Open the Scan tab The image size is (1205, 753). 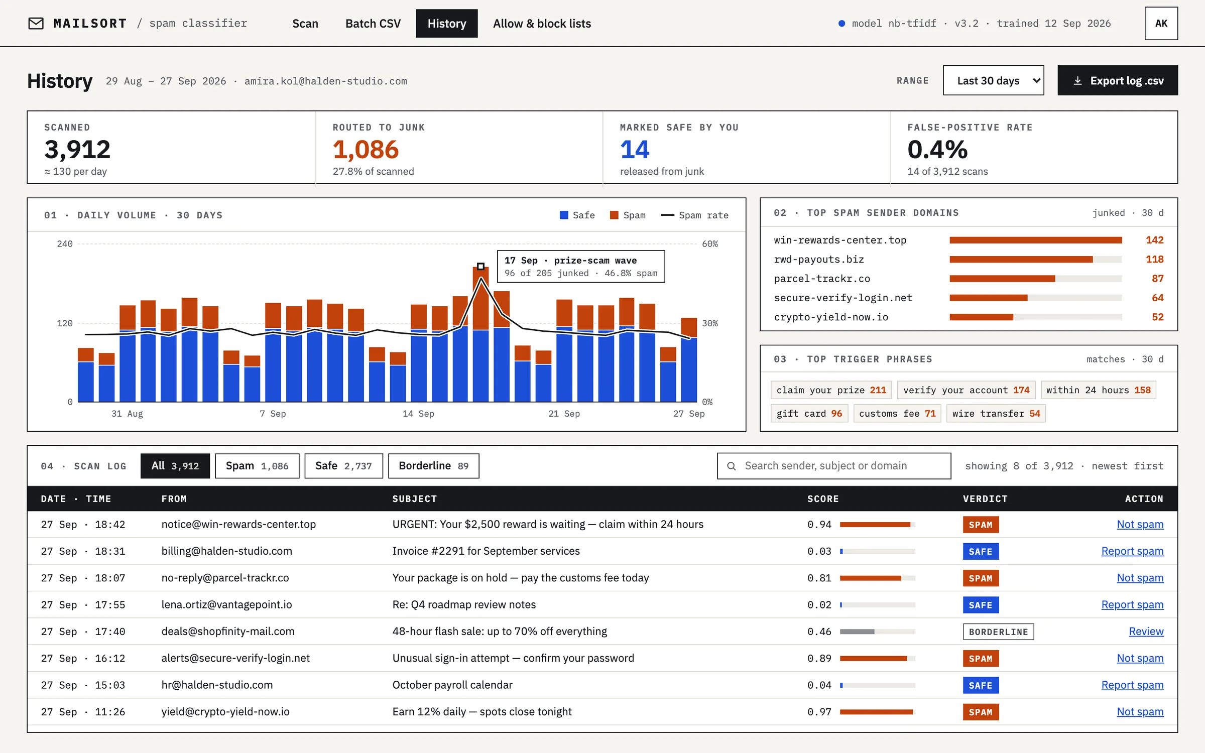click(305, 24)
